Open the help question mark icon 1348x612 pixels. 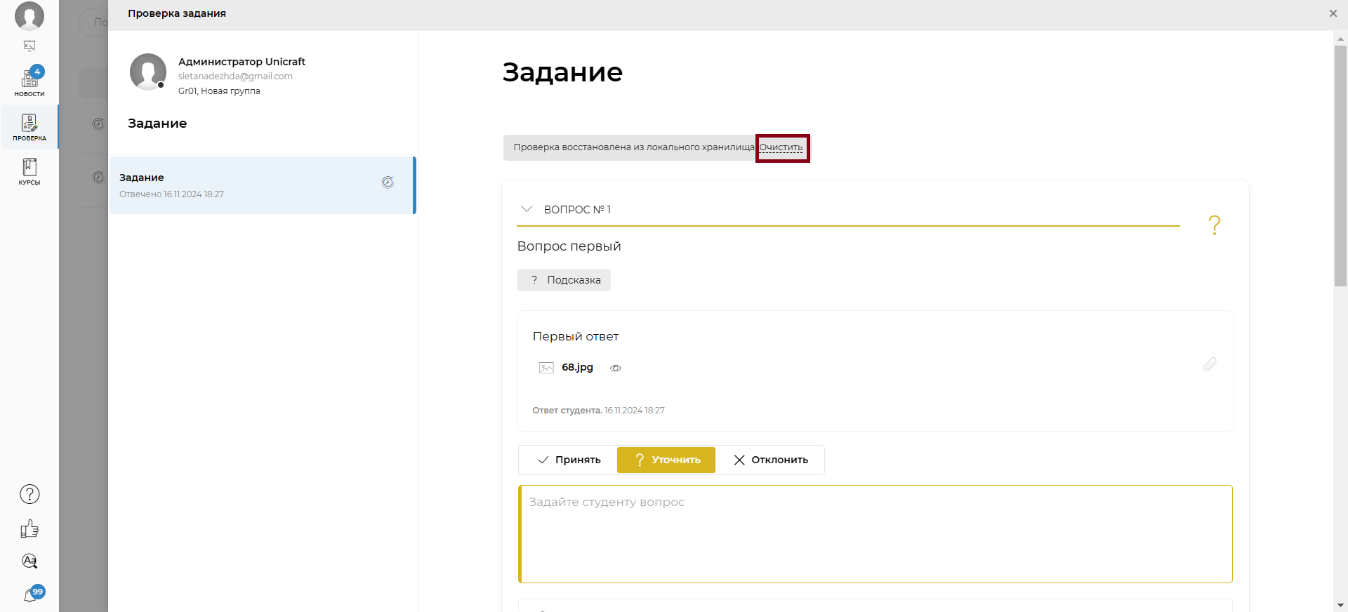tap(29, 494)
